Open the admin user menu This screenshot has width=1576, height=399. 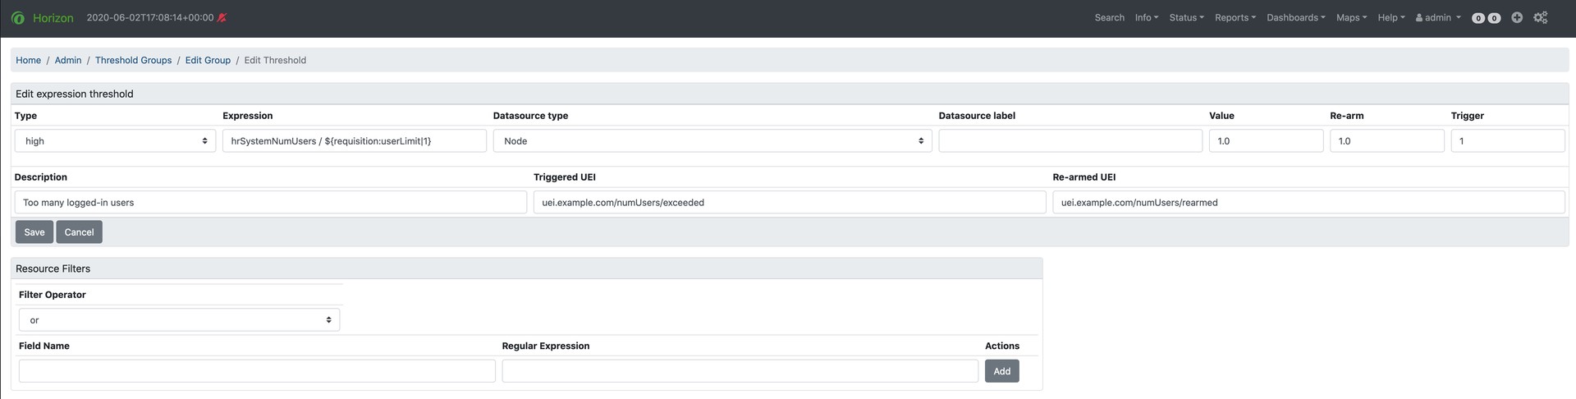tap(1438, 18)
